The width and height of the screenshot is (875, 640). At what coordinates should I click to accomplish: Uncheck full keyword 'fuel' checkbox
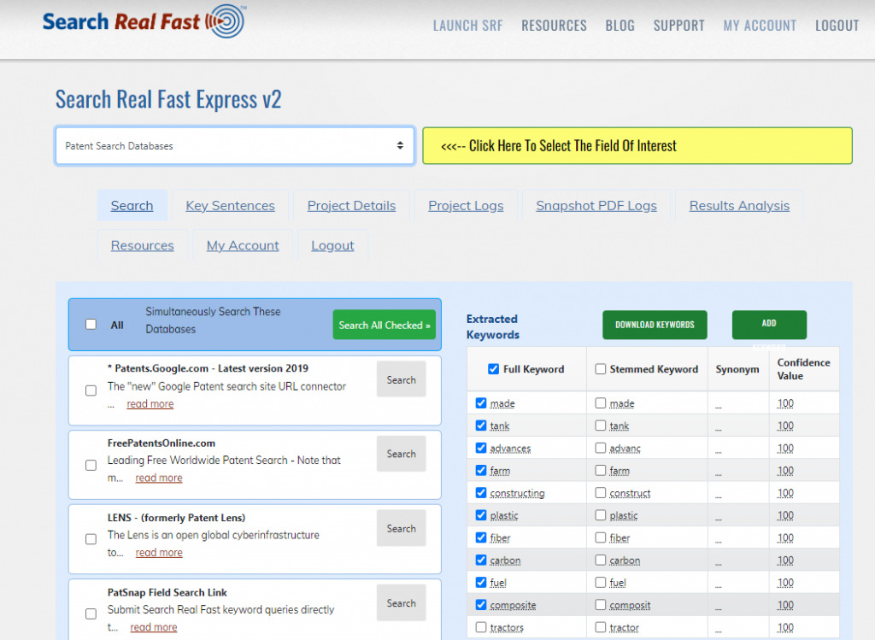[481, 582]
